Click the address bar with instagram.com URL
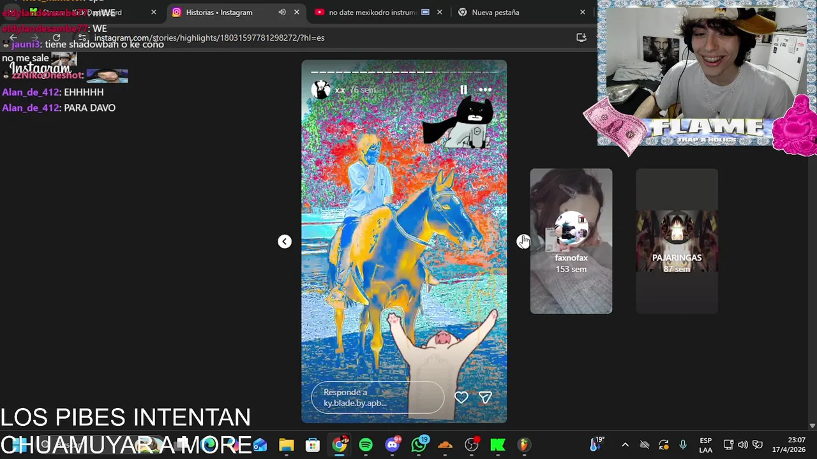The image size is (817, 459). (332, 38)
